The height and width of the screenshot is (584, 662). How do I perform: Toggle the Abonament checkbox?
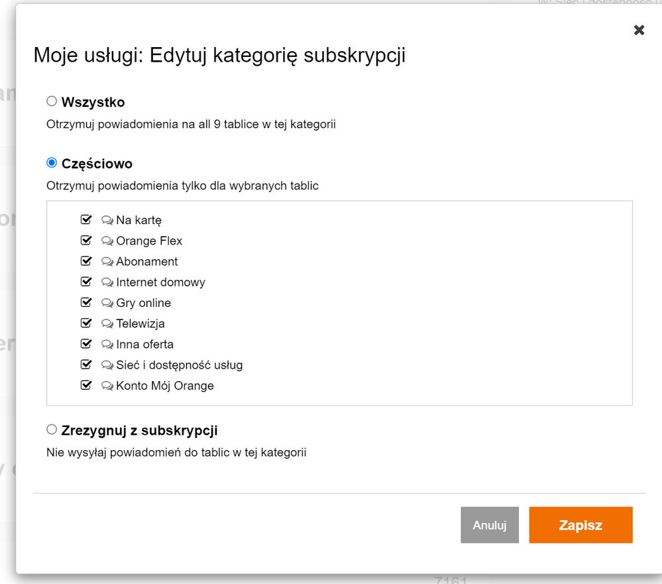(x=85, y=261)
